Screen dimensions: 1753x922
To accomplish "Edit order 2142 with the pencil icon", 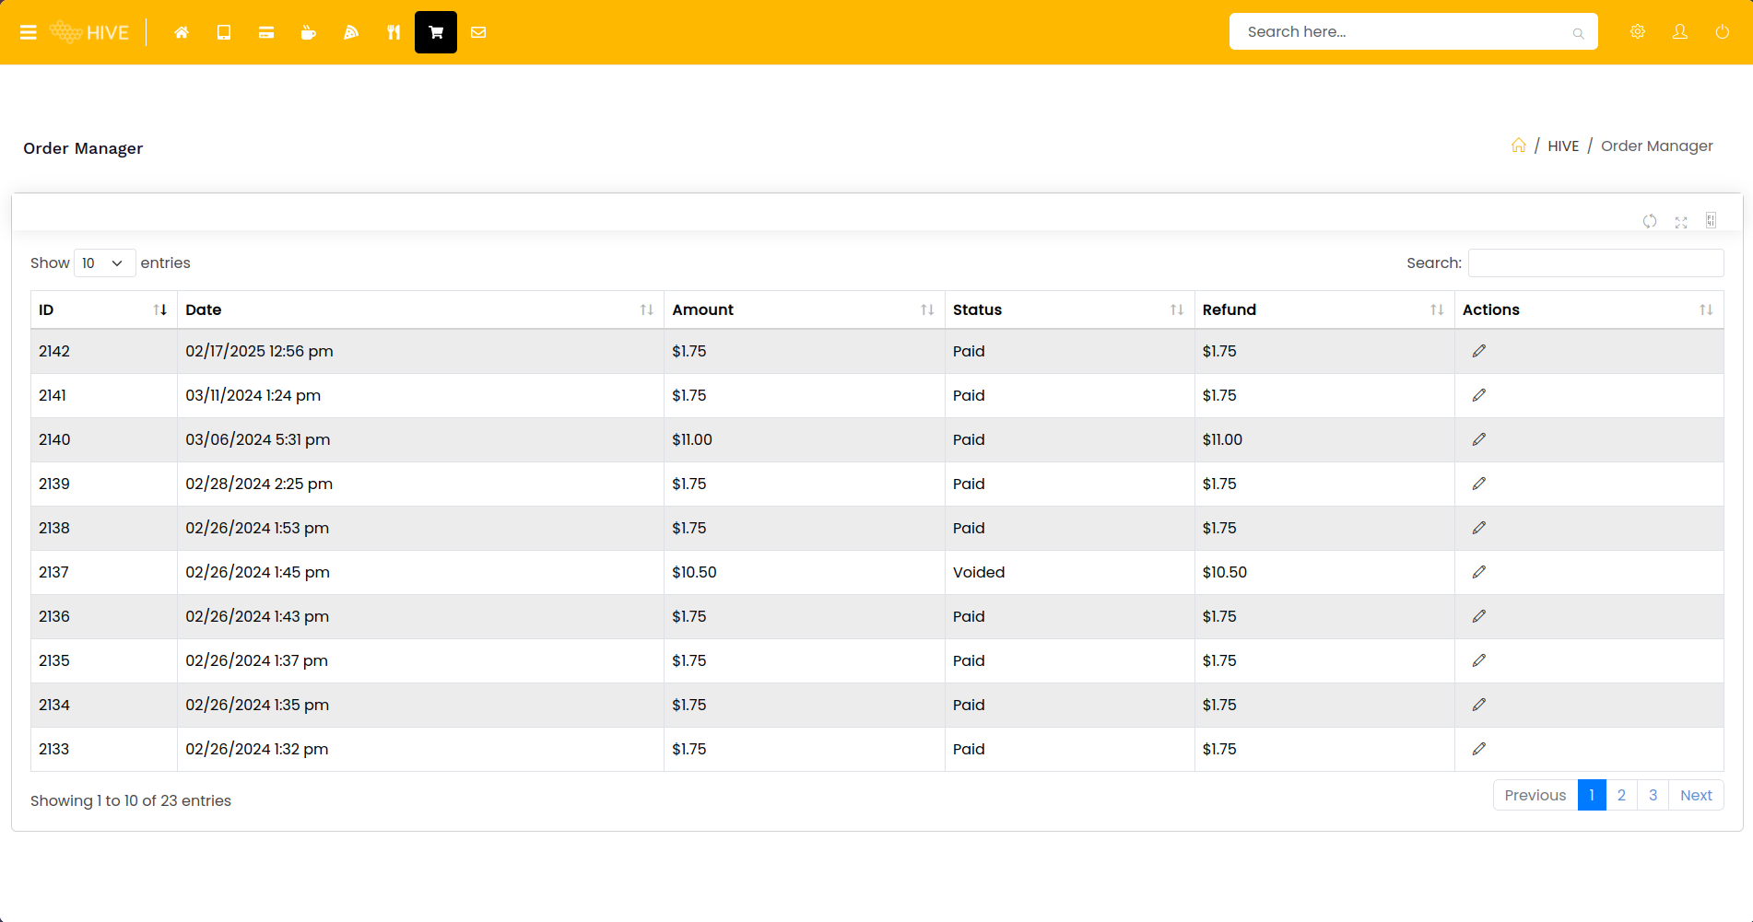I will [x=1479, y=351].
